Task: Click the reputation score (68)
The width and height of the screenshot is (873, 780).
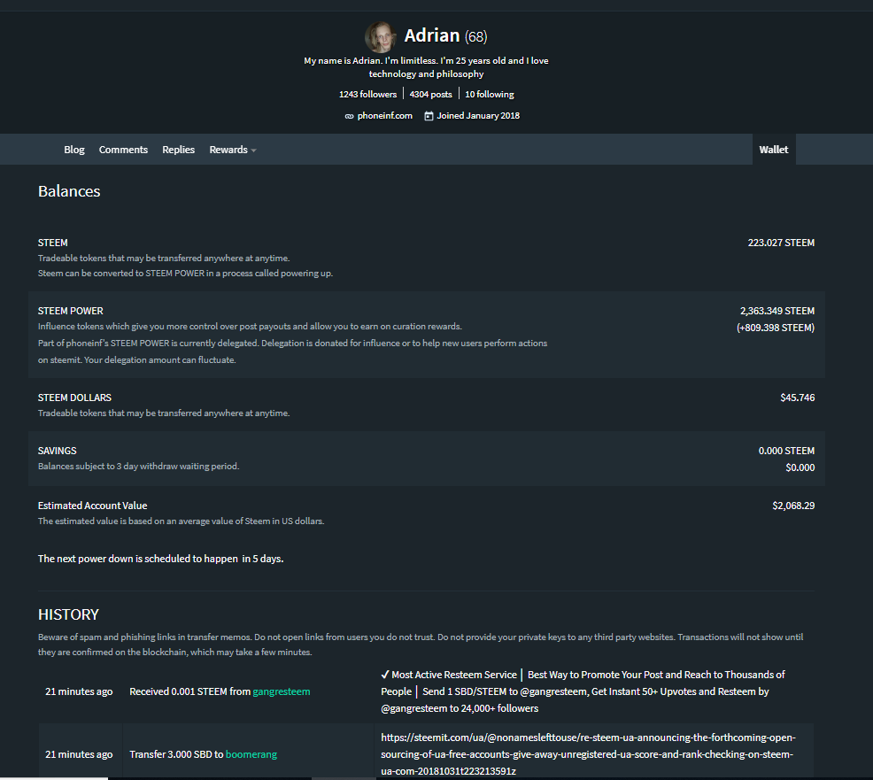Action: (476, 37)
